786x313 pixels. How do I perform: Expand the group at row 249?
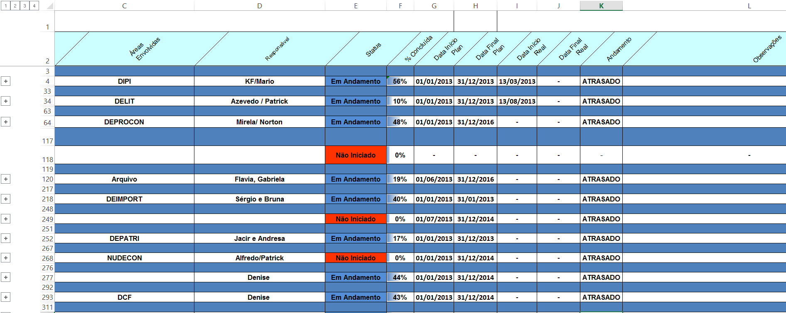(x=5, y=219)
